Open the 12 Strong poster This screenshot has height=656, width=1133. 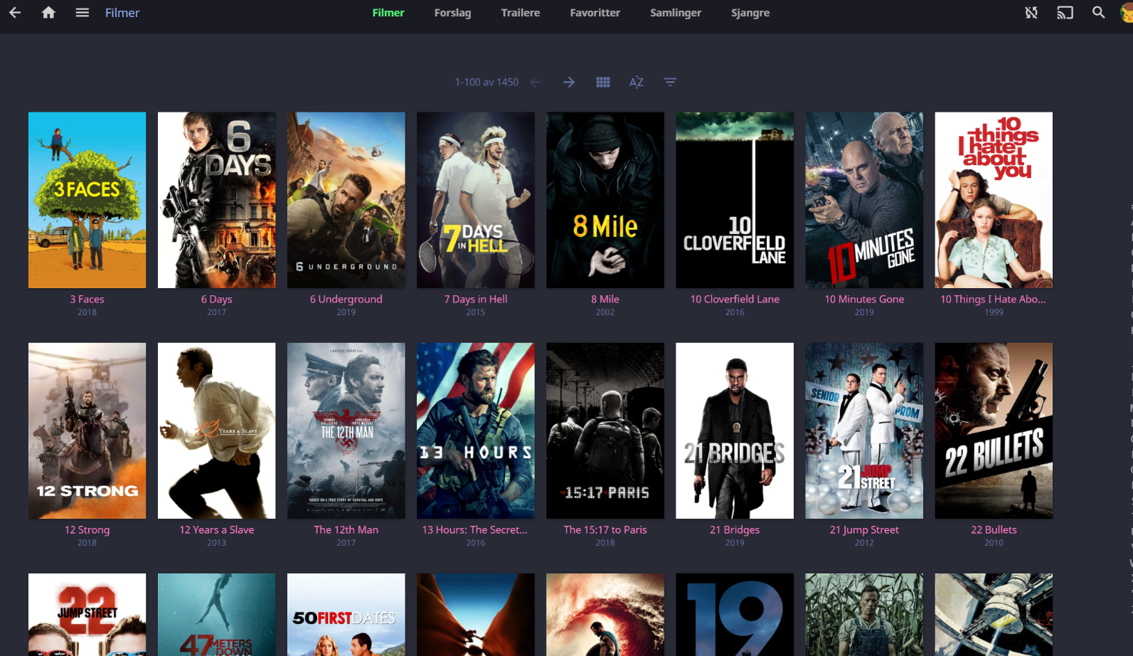pyautogui.click(x=87, y=430)
